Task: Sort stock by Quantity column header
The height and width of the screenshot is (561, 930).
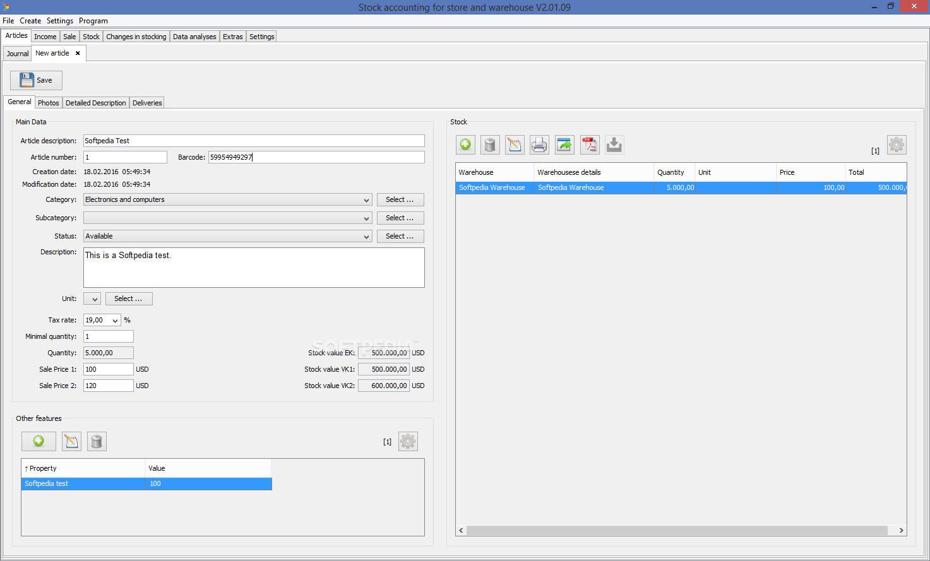Action: coord(674,172)
